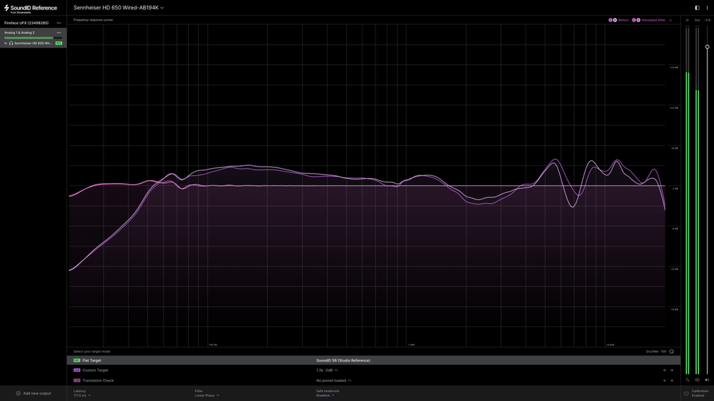Click the channel swap icon below meters
The width and height of the screenshot is (714, 401).
coord(687,380)
